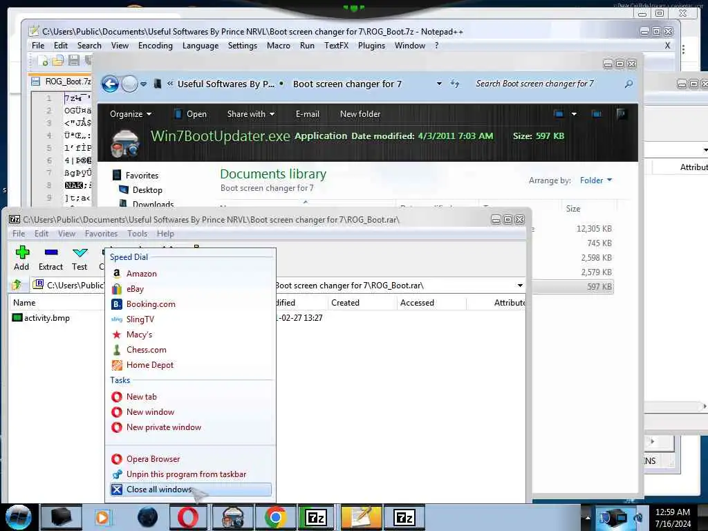The height and width of the screenshot is (531, 708).
Task: Click the Win7BootUpdater taskbar icon
Action: pyautogui.click(x=232, y=517)
